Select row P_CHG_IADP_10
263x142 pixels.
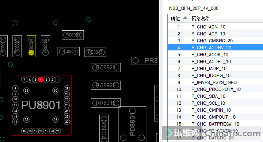tap(216, 68)
